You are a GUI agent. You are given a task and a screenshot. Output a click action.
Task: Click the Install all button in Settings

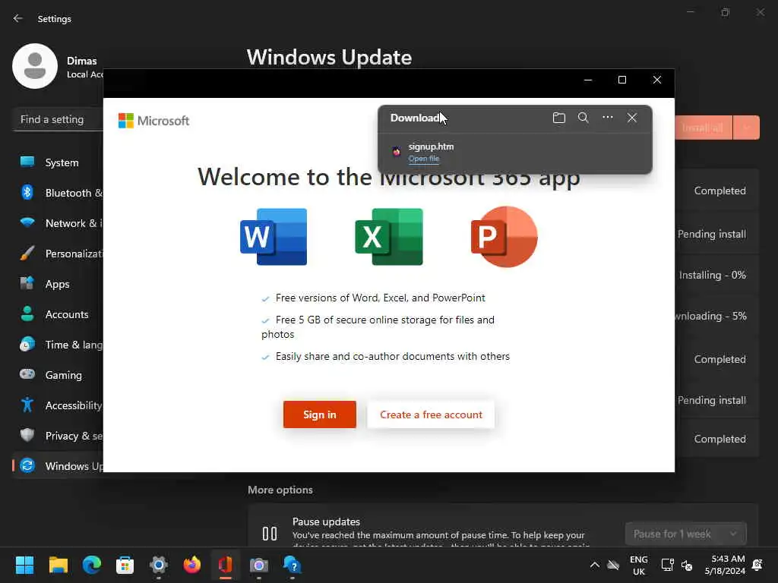[703, 128]
